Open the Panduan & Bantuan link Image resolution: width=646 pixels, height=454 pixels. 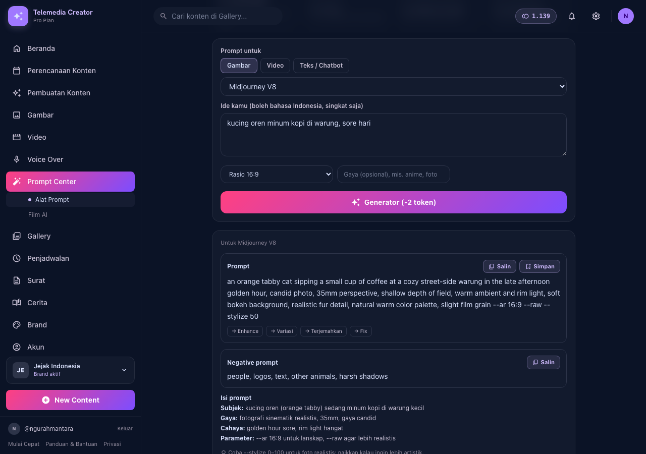click(x=71, y=444)
